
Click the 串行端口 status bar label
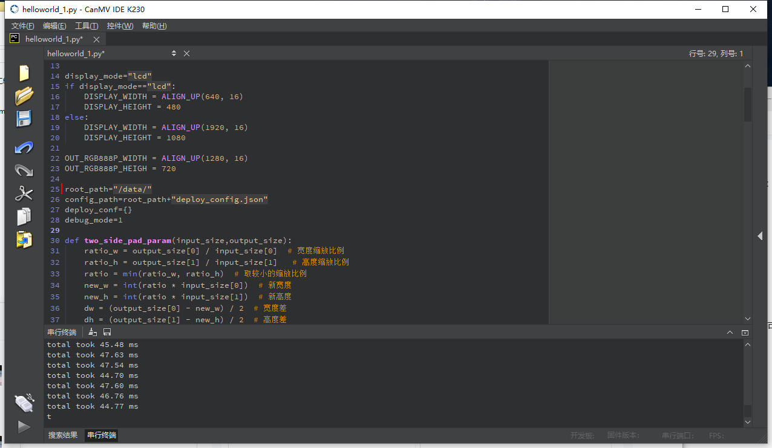(678, 435)
